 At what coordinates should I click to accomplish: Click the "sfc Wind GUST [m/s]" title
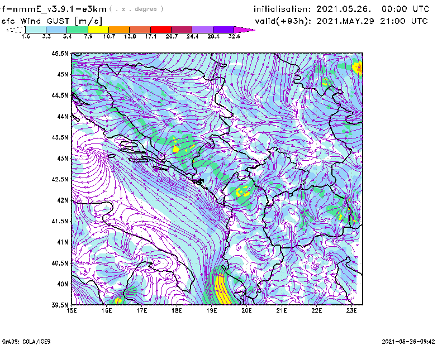click(52, 21)
